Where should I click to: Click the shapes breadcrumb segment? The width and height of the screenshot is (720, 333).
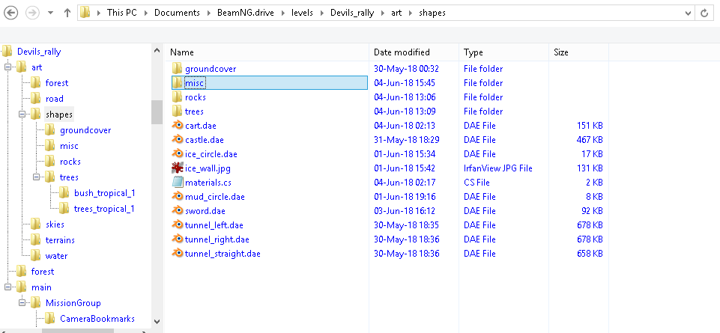432,13
